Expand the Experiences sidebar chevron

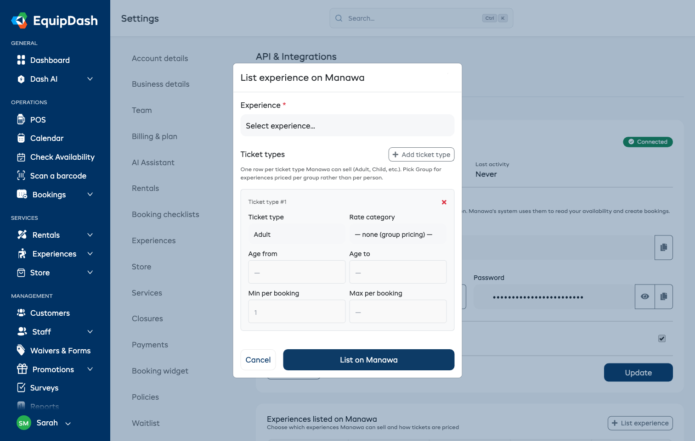click(90, 253)
